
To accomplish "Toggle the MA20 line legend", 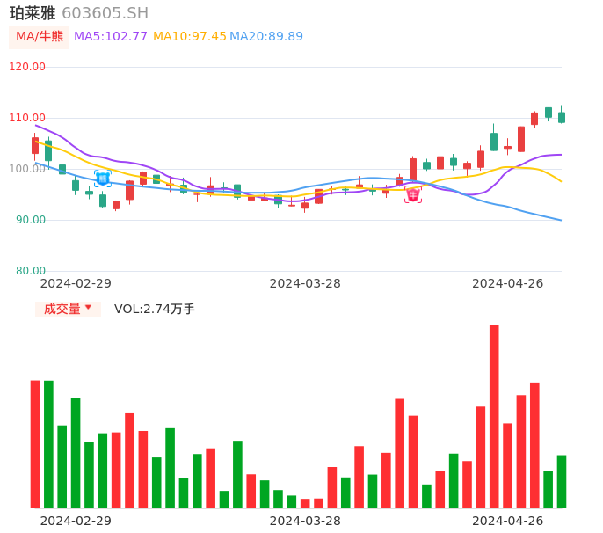I will pyautogui.click(x=266, y=37).
